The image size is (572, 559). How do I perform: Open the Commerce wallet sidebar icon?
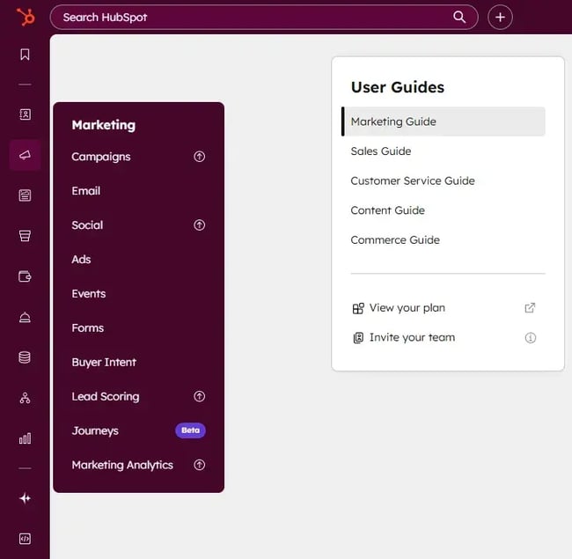pos(25,276)
